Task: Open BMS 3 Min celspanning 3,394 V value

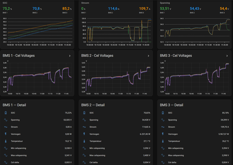Action: click(x=225, y=148)
